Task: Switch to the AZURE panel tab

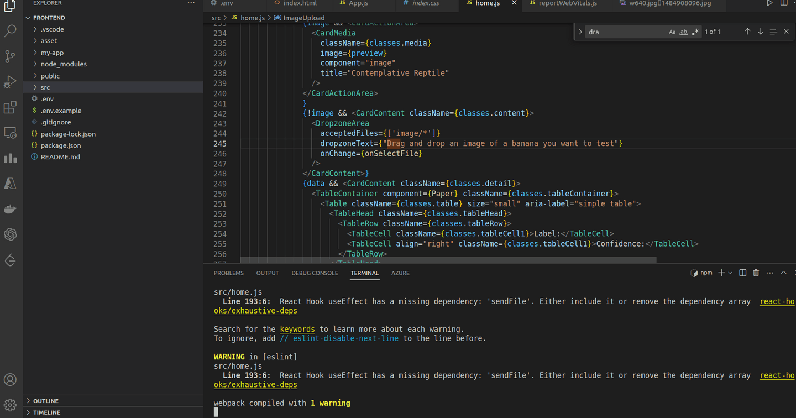Action: [400, 273]
